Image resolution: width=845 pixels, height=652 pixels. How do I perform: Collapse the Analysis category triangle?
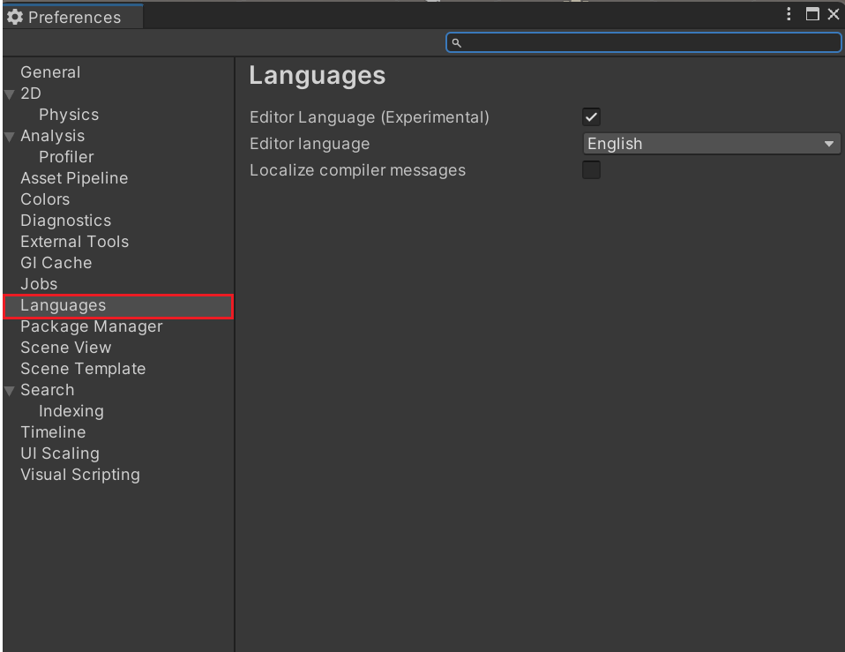click(x=10, y=137)
